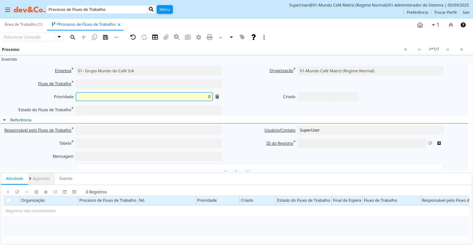Click the save record icon in toolbar
Screen dimensions: 473x245
pos(106,37)
